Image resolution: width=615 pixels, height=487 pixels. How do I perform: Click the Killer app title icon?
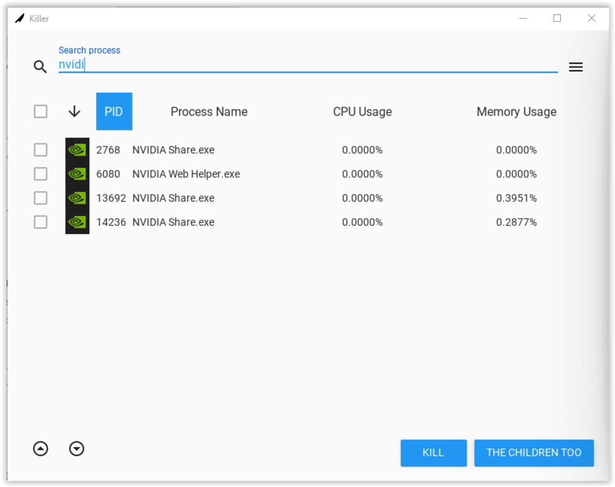[x=19, y=18]
